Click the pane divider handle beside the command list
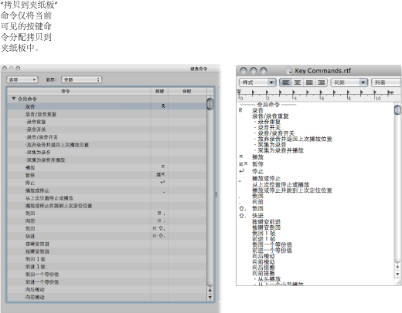Image resolution: width=402 pixels, height=313 pixels. pyautogui.click(x=216, y=194)
